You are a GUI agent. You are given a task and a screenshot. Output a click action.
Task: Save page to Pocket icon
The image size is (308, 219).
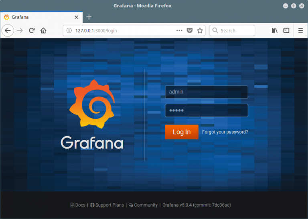point(190,30)
